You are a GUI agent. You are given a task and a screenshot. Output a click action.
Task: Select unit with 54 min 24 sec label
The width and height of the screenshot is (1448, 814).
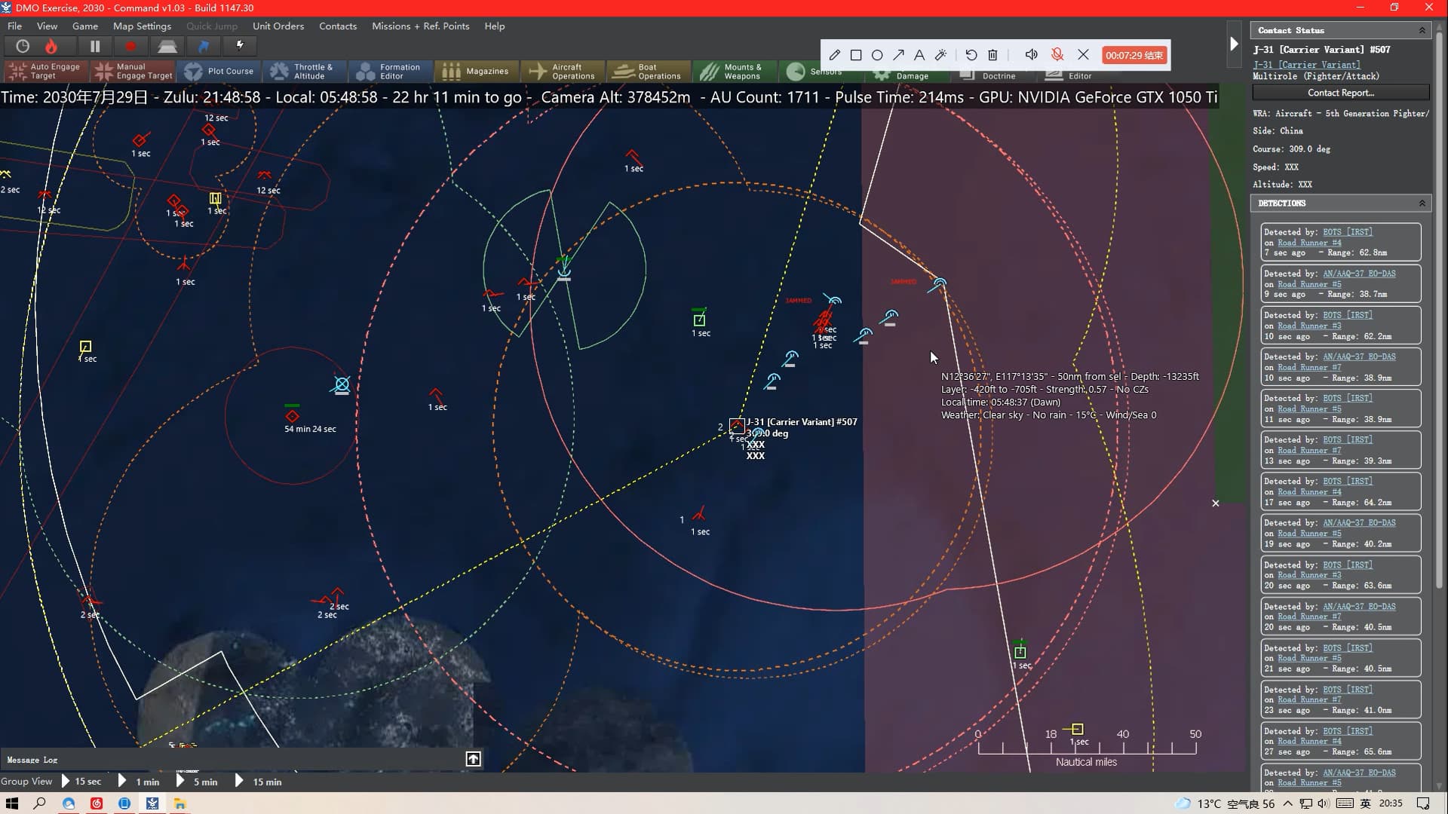pos(293,415)
